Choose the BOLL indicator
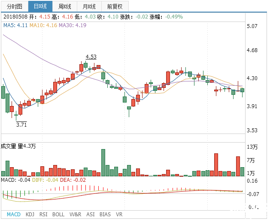Image resolution: width=270 pixels, height=221 pixels. [x=58, y=215]
